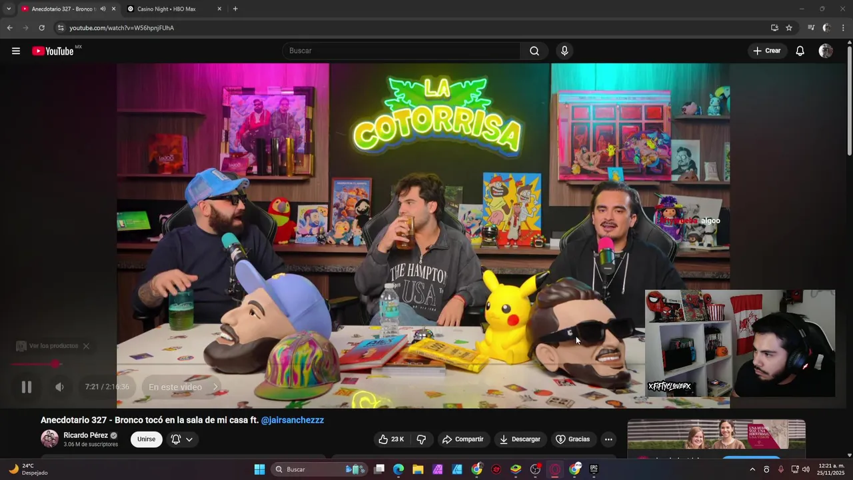
Task: Open clock and date 25/11/2025
Action: point(831,469)
